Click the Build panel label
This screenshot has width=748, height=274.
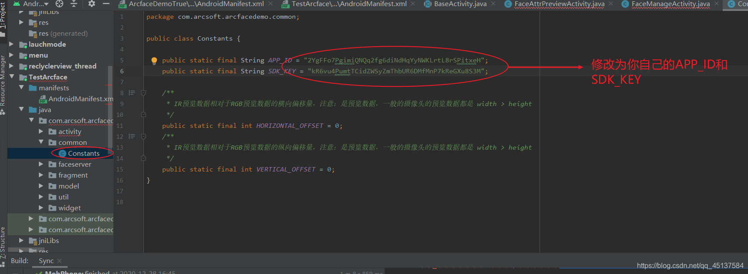click(20, 261)
